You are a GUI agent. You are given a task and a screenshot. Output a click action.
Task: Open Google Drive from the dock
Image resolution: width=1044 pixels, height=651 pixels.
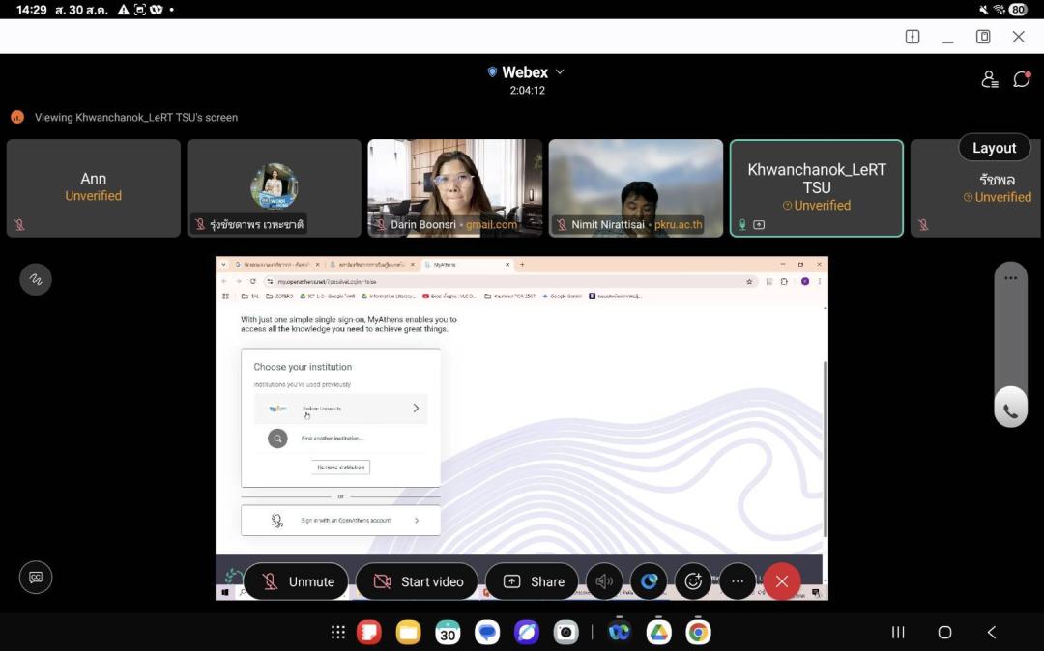659,633
